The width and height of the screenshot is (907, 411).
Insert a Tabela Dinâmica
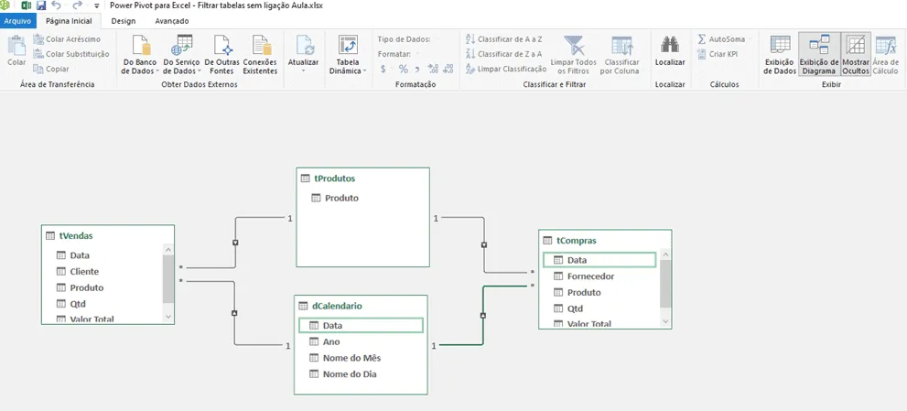[348, 55]
